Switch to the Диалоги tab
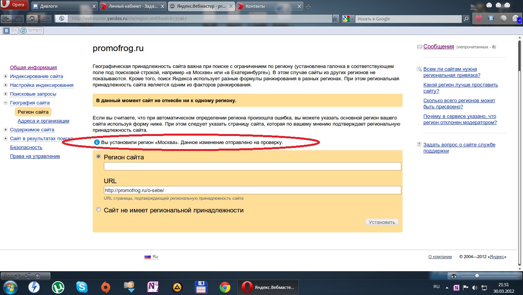 [64, 6]
